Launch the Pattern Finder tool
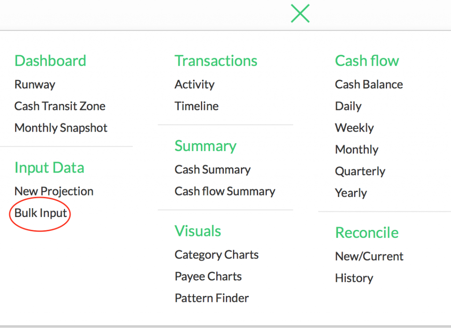The height and width of the screenshot is (328, 451). [x=211, y=298]
